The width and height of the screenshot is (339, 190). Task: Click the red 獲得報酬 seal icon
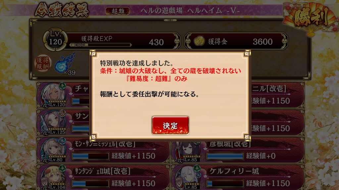pos(43,63)
